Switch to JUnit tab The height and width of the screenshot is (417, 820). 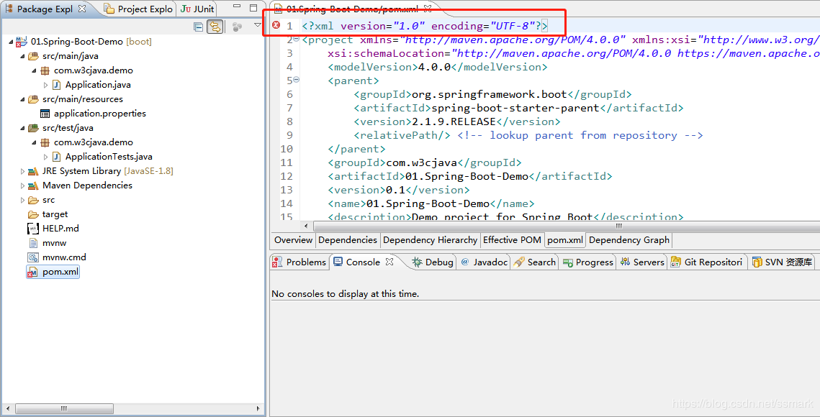coord(197,9)
